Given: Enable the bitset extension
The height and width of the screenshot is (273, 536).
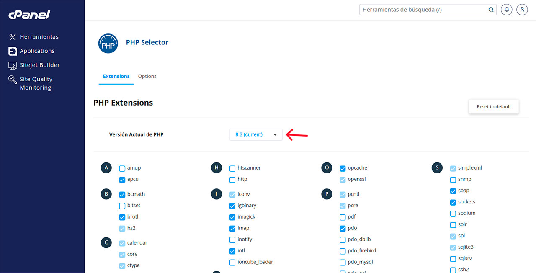Looking at the screenshot, I should click(122, 206).
